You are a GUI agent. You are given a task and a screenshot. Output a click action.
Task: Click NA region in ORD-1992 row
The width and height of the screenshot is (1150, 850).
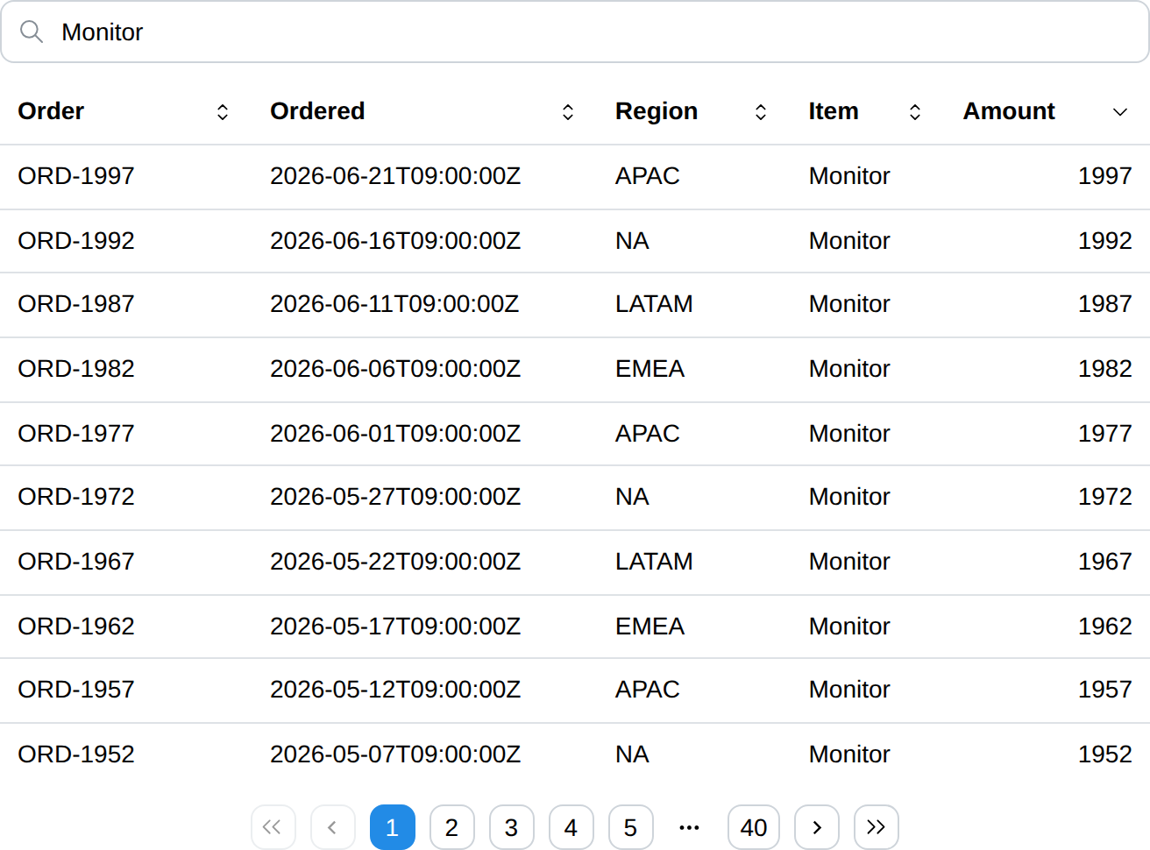tap(632, 241)
